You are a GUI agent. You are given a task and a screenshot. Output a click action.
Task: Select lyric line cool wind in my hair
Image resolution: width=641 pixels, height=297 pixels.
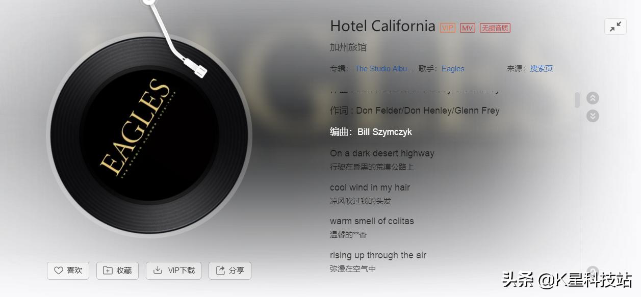370,187
